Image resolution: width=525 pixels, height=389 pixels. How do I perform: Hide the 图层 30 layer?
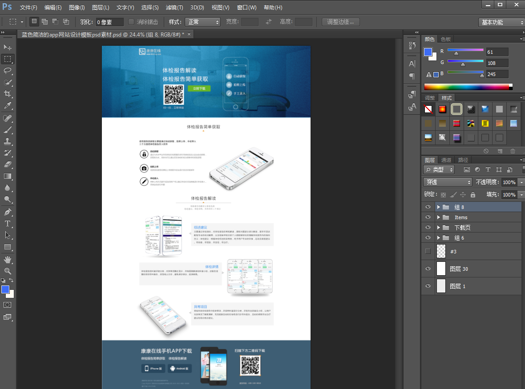(428, 269)
